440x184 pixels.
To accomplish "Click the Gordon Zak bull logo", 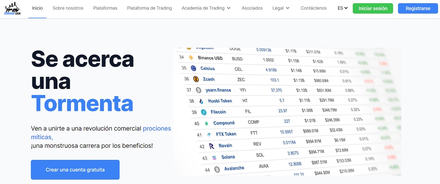I will [x=12, y=8].
